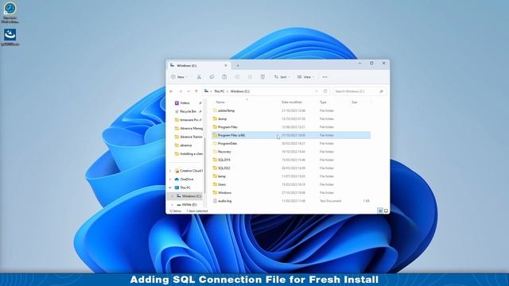This screenshot has width=509, height=286.
Task: Select the Installing a client pinned folder
Action: tap(188, 153)
